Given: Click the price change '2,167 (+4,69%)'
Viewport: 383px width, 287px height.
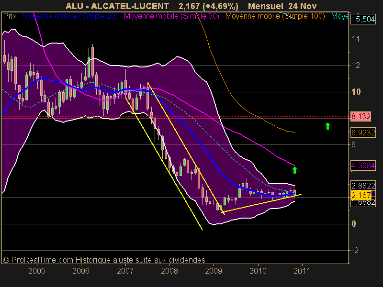Looking at the screenshot, I should pos(208,6).
